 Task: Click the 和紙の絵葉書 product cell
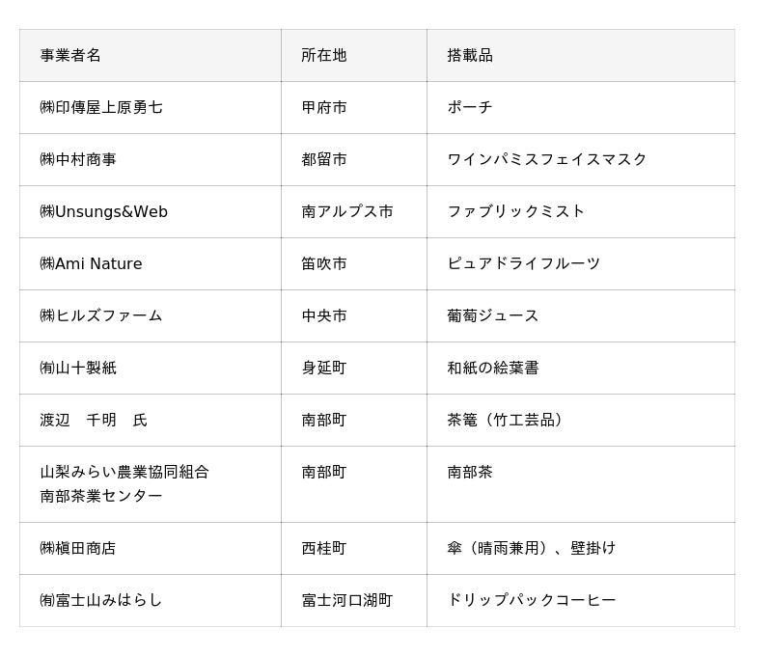point(493,368)
